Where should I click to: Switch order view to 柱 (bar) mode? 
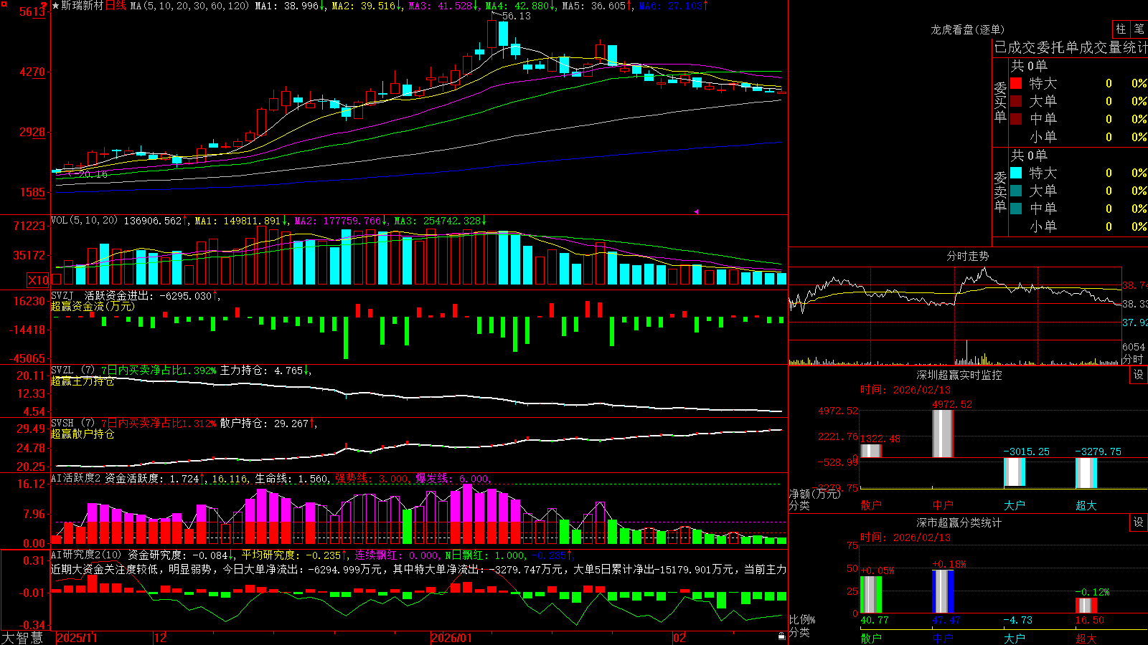(1121, 29)
